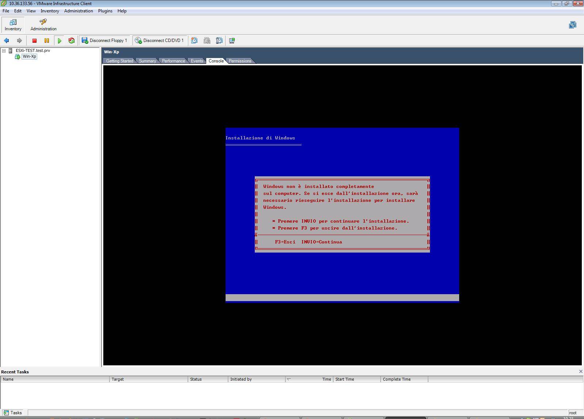Go forward with the gray right arrow
This screenshot has width=584, height=419.
[x=19, y=41]
